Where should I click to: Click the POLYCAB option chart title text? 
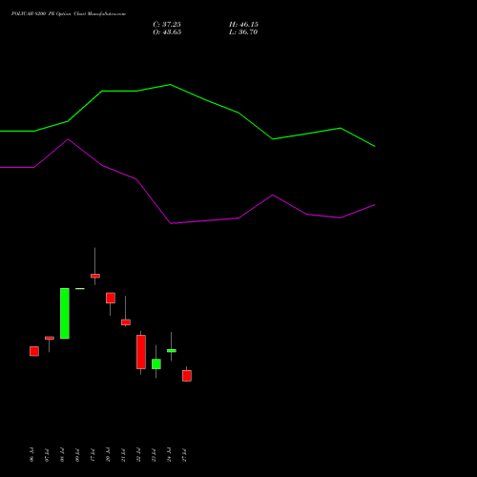tap(69, 14)
